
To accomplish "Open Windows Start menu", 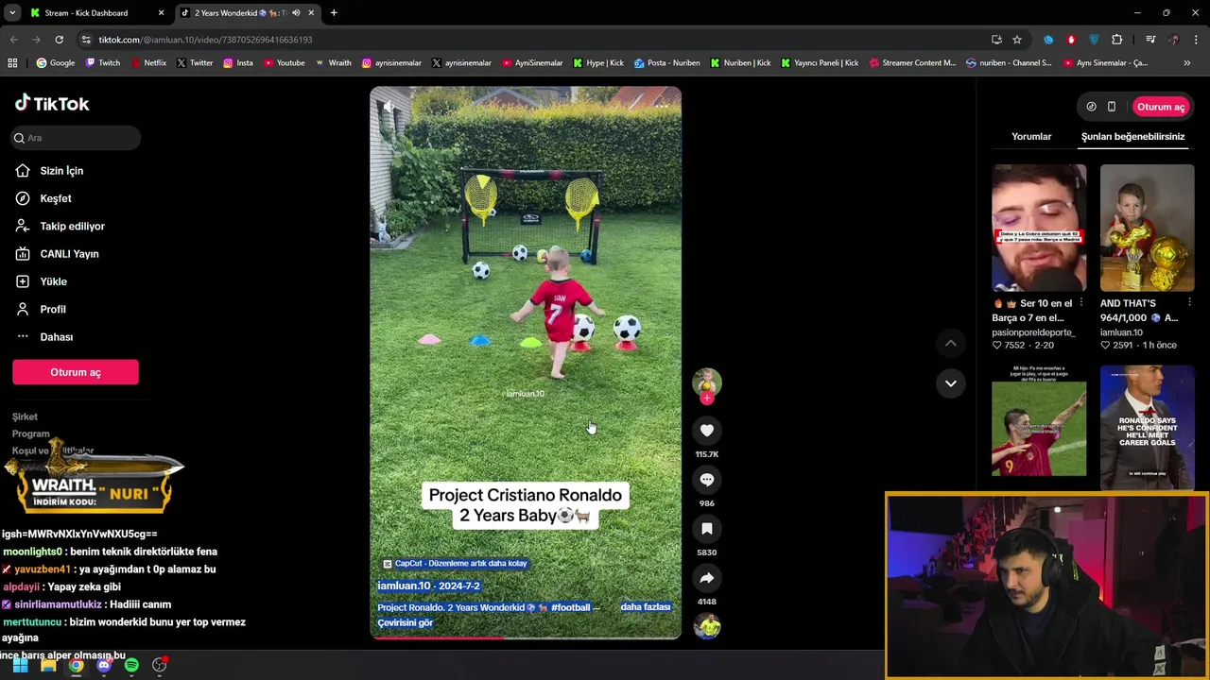I will (x=20, y=665).
